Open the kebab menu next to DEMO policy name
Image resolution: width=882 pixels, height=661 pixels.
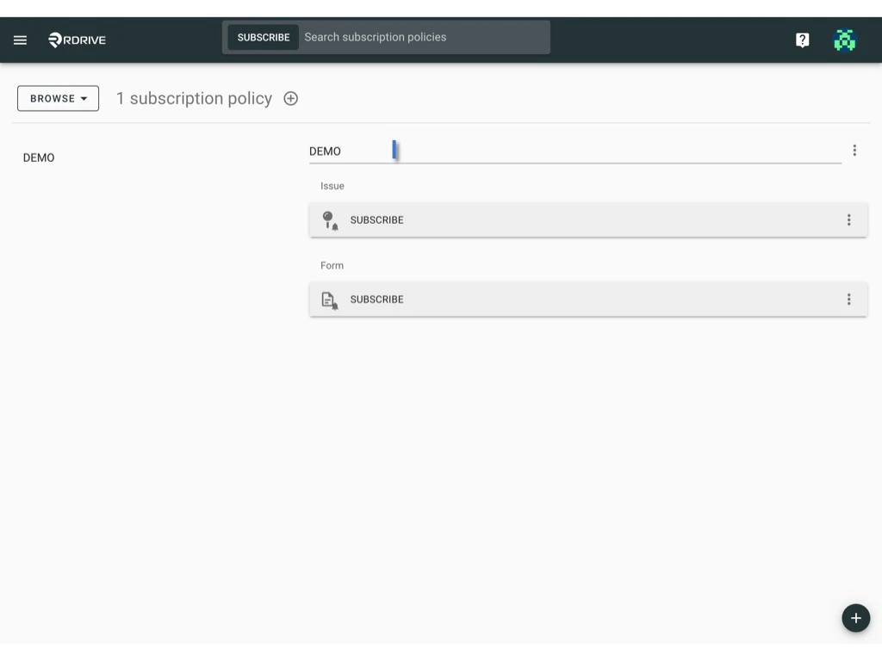tap(854, 150)
